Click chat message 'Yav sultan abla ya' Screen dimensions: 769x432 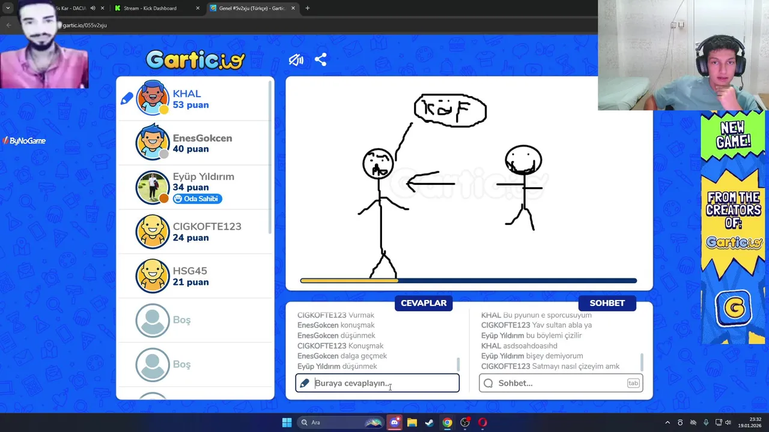562,325
